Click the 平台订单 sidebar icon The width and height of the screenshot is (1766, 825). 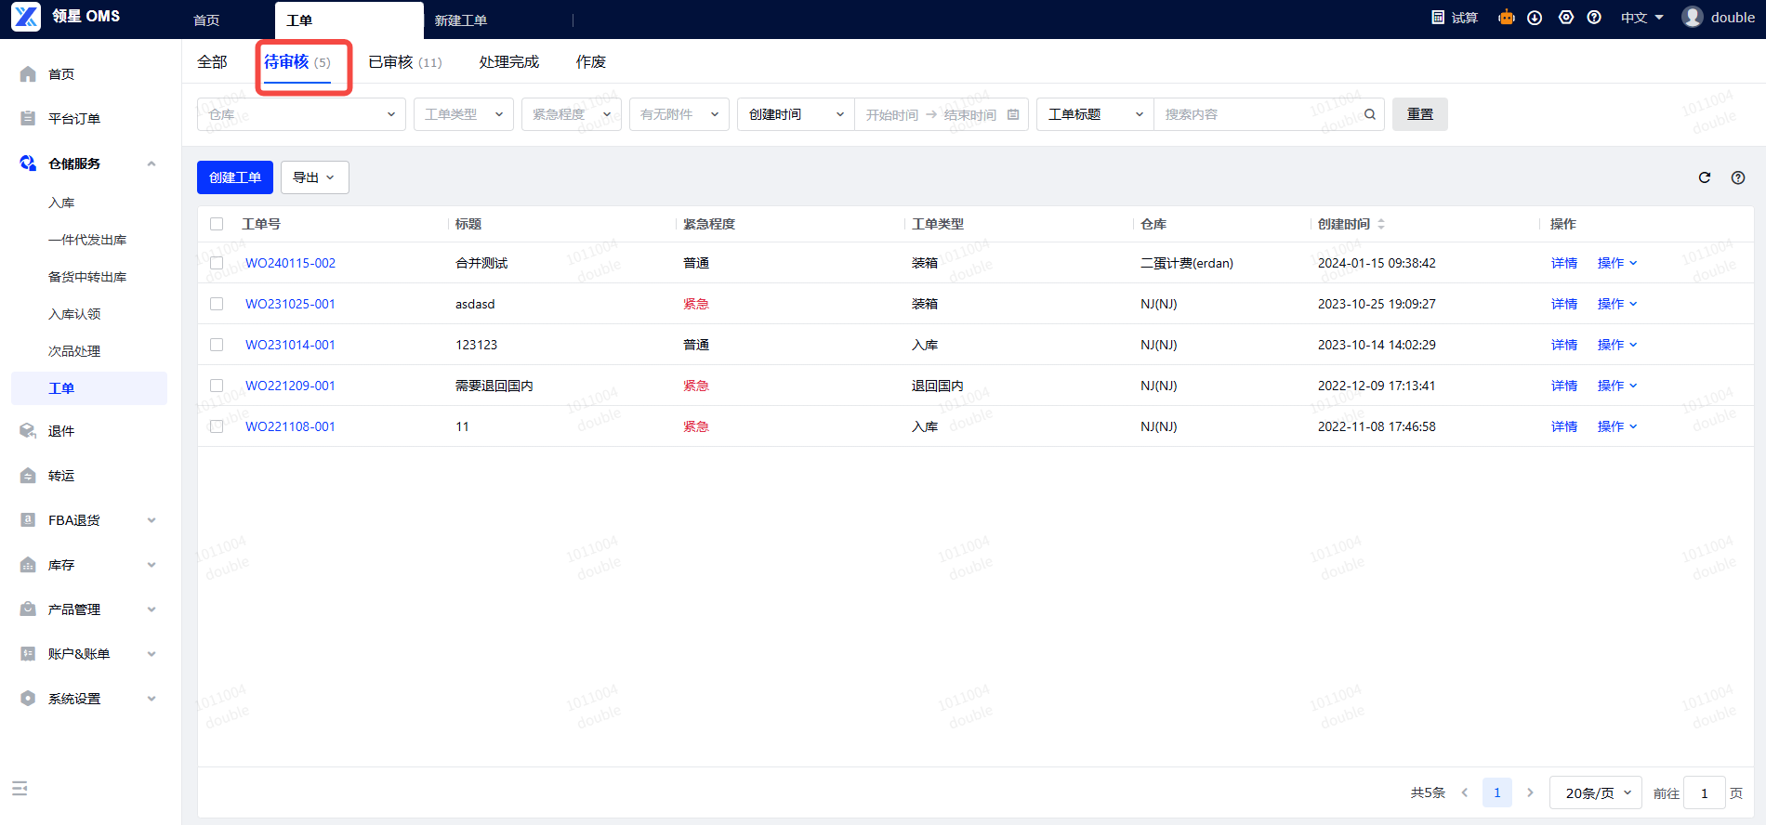[x=28, y=119]
